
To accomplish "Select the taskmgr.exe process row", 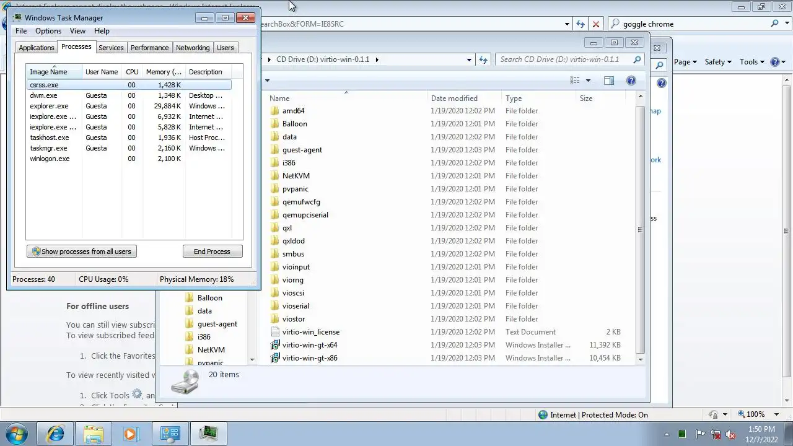I will pyautogui.click(x=129, y=148).
